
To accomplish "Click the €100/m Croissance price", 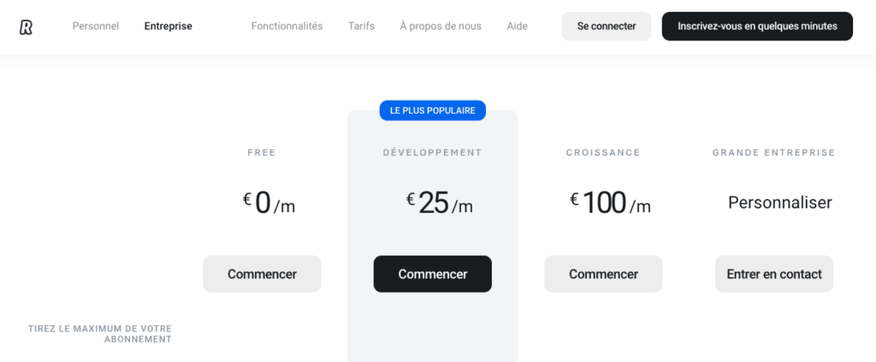I will pos(610,203).
